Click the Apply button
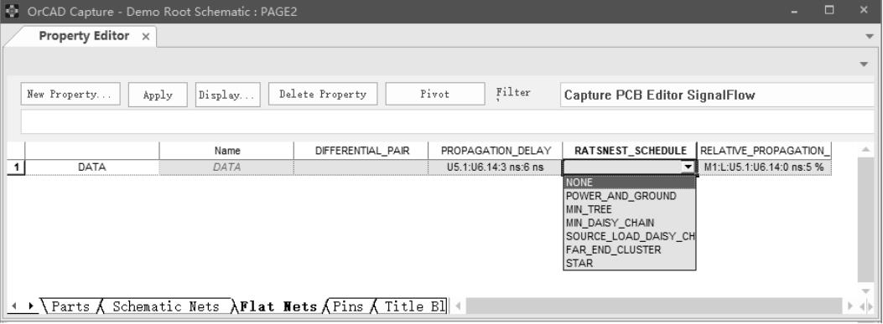The width and height of the screenshot is (883, 324). (x=158, y=95)
